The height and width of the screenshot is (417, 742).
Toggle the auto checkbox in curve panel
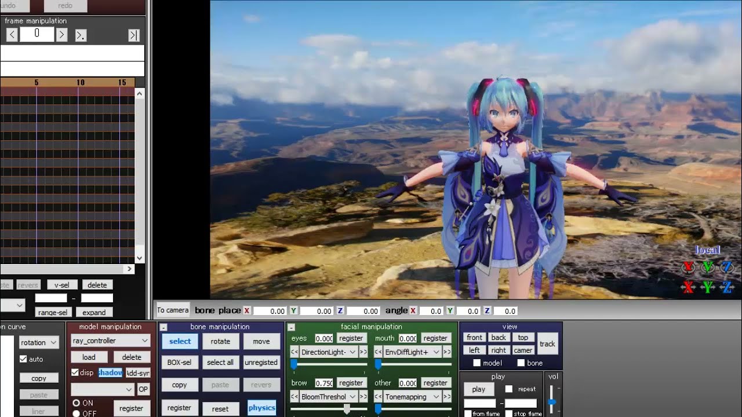click(23, 359)
